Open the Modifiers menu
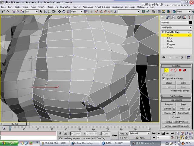Screen dimensions: 194x146 click(52, 7)
